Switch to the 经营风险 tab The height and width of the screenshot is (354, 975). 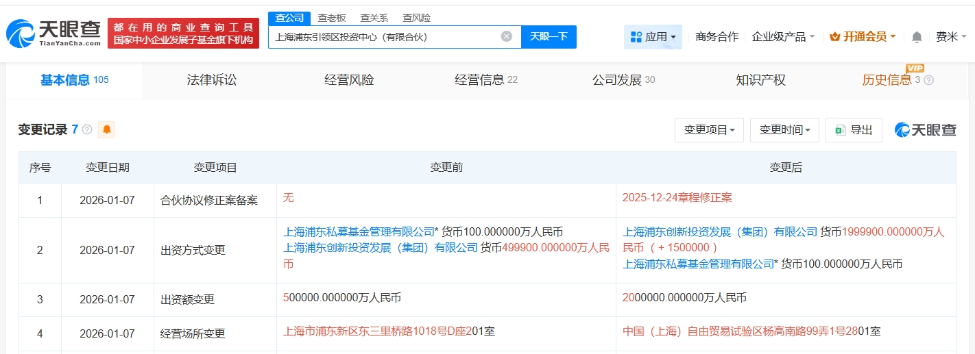point(349,80)
